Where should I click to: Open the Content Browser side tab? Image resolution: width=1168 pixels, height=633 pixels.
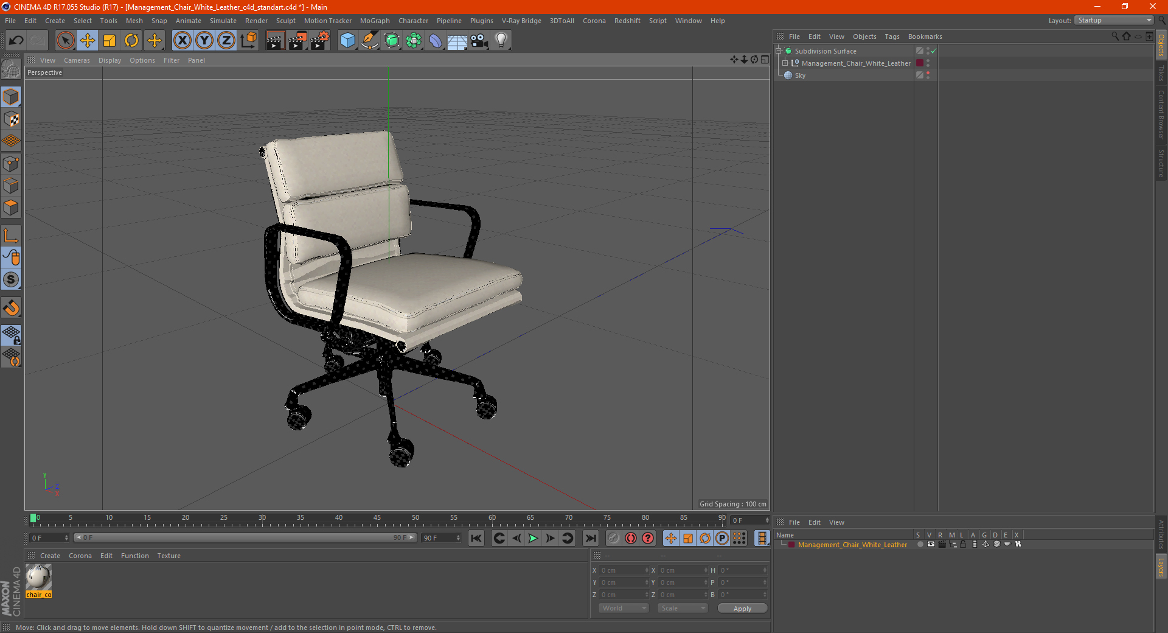click(1161, 114)
